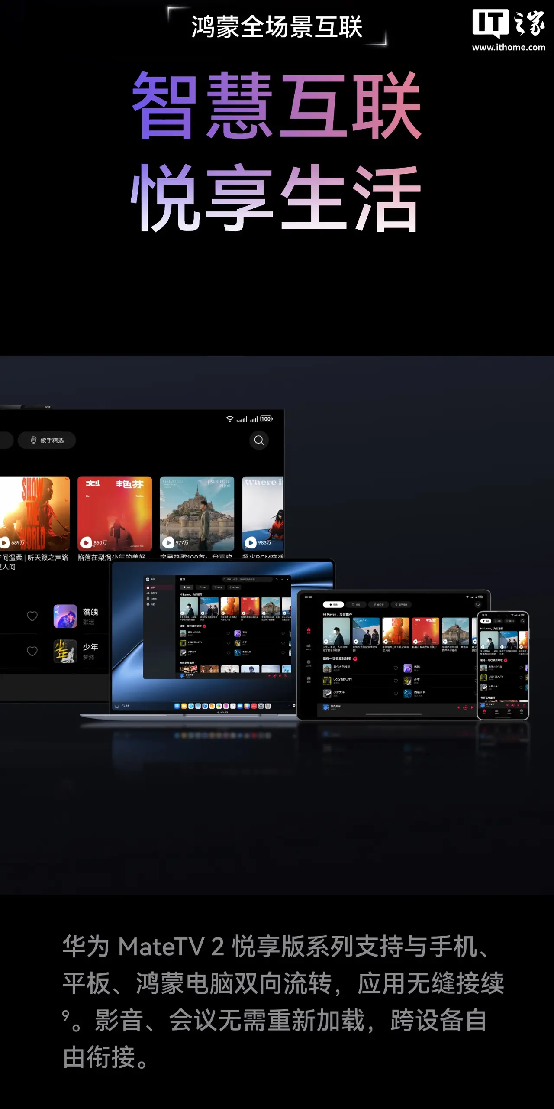Skip to next track in the laptop player bar

pos(280,675)
